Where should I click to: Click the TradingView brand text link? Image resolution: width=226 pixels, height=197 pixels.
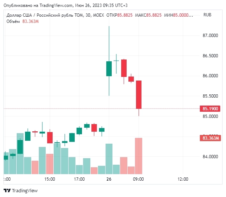[25, 190]
